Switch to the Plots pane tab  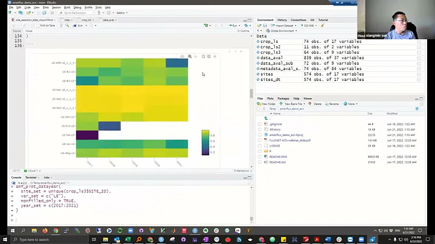tap(270, 98)
